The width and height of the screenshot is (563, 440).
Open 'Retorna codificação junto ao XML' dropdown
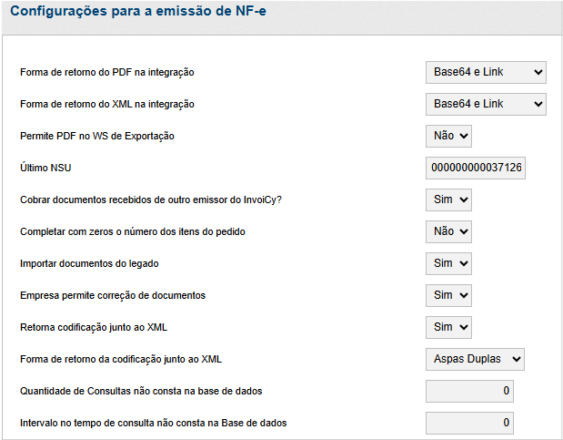(x=448, y=327)
